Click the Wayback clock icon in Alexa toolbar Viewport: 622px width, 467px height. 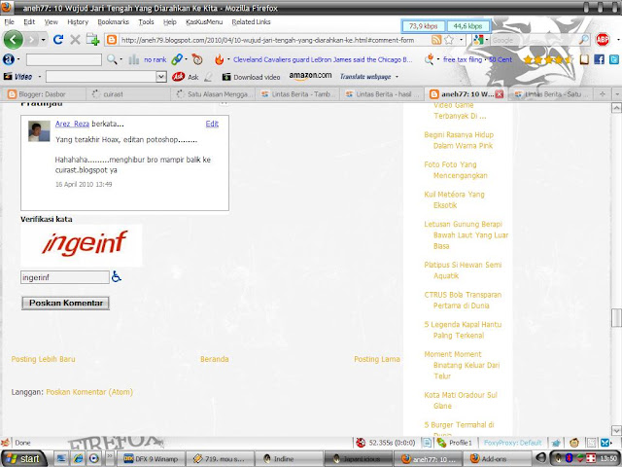pyautogui.click(x=197, y=59)
